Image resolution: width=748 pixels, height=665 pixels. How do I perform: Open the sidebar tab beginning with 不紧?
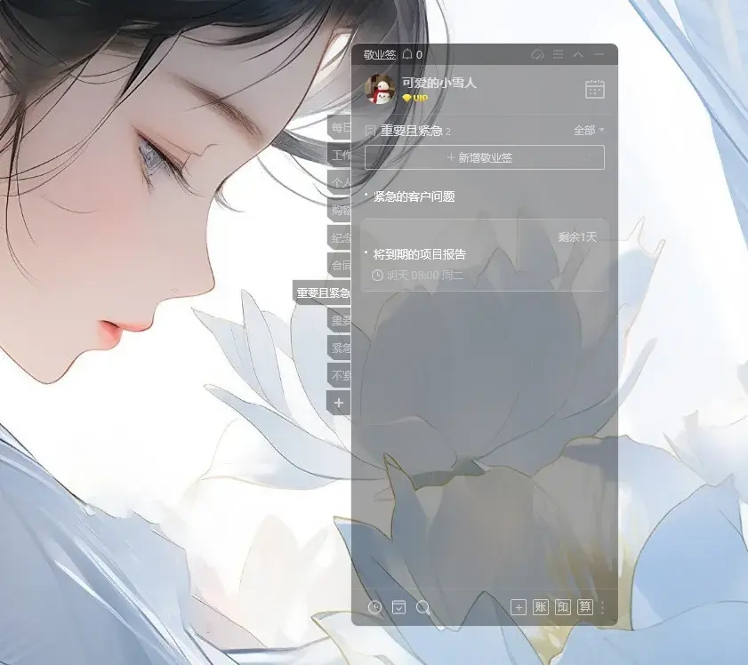[x=339, y=376]
